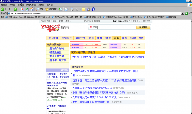This screenshot has width=192, height=114.
Task: Open the 金融期 quote category link
Action: click(x=102, y=57)
